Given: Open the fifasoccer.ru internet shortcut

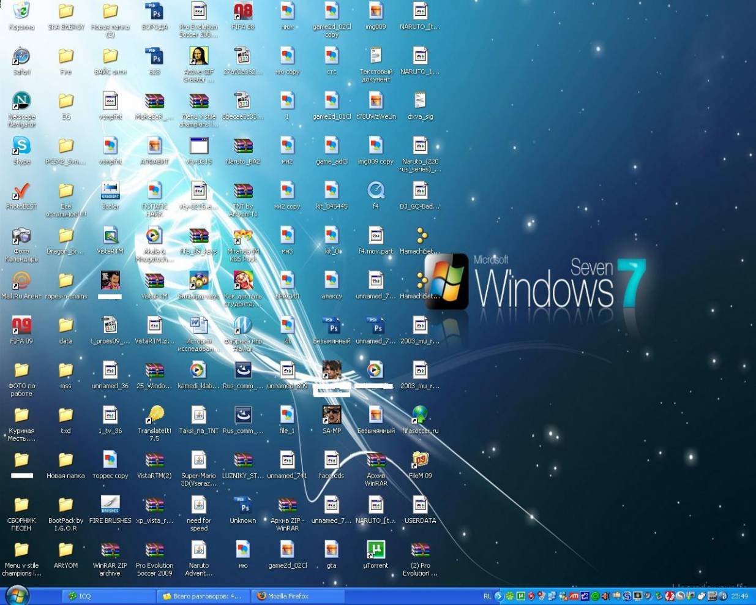Looking at the screenshot, I should click(x=420, y=416).
